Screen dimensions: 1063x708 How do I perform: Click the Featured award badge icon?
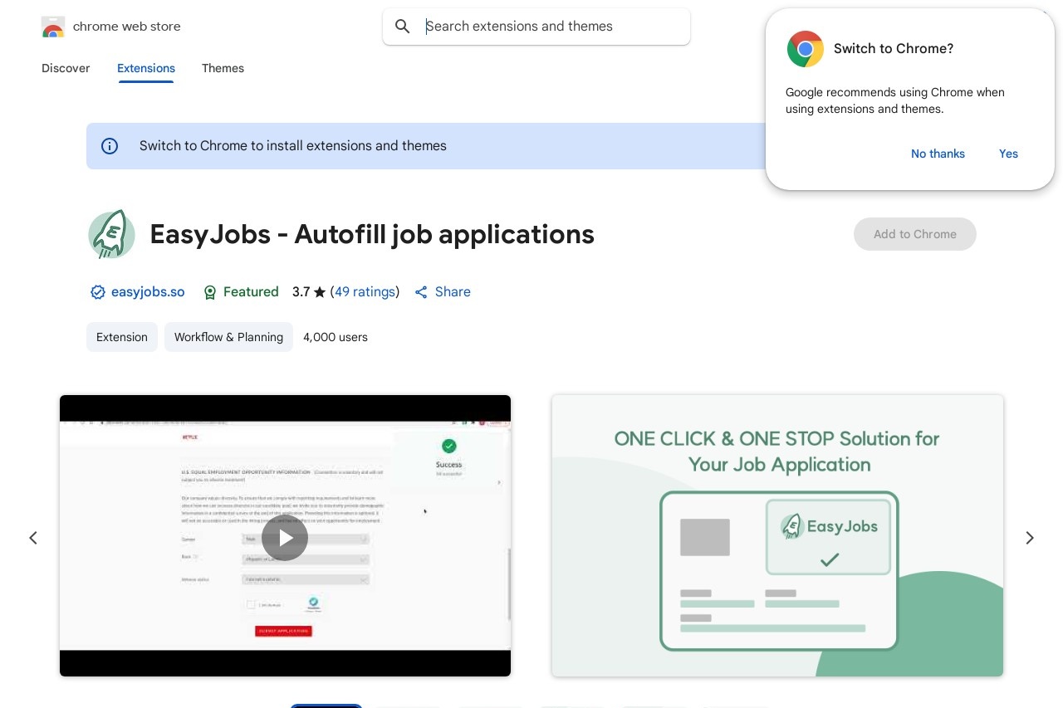click(210, 292)
